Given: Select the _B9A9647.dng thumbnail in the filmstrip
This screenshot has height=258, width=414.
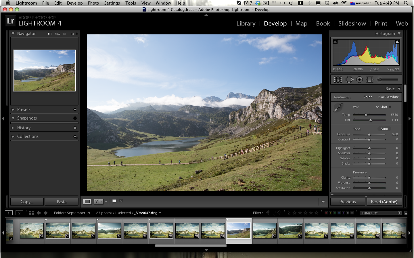Looking at the screenshot, I should pos(239,230).
